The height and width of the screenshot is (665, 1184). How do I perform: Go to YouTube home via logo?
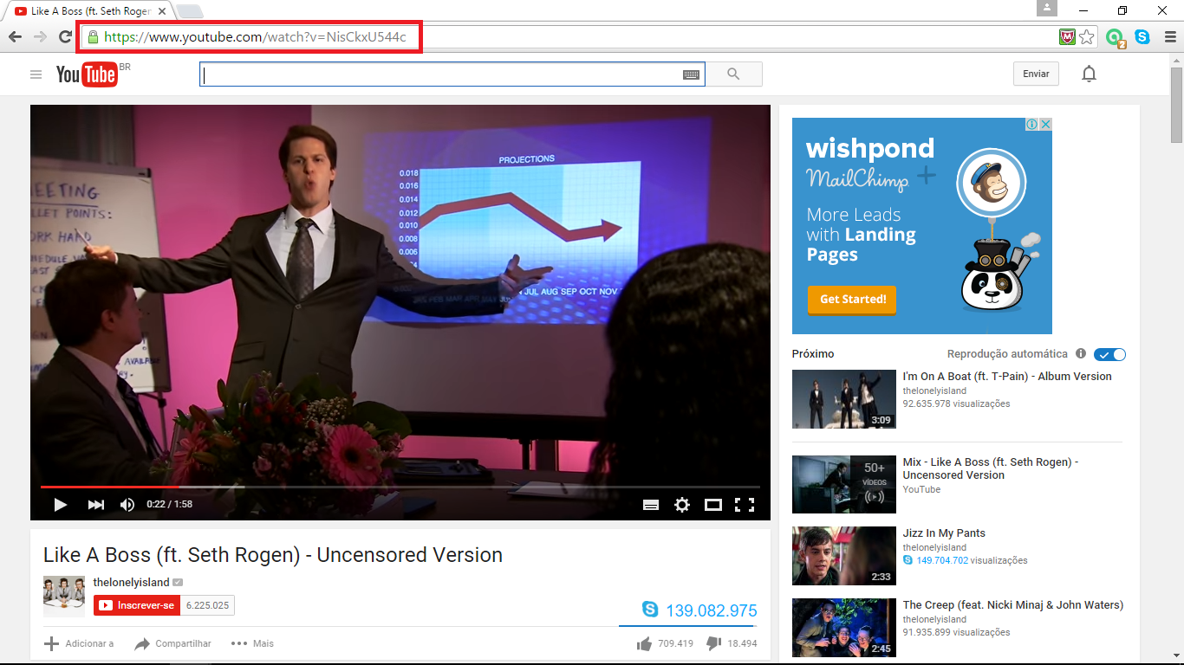tap(87, 75)
